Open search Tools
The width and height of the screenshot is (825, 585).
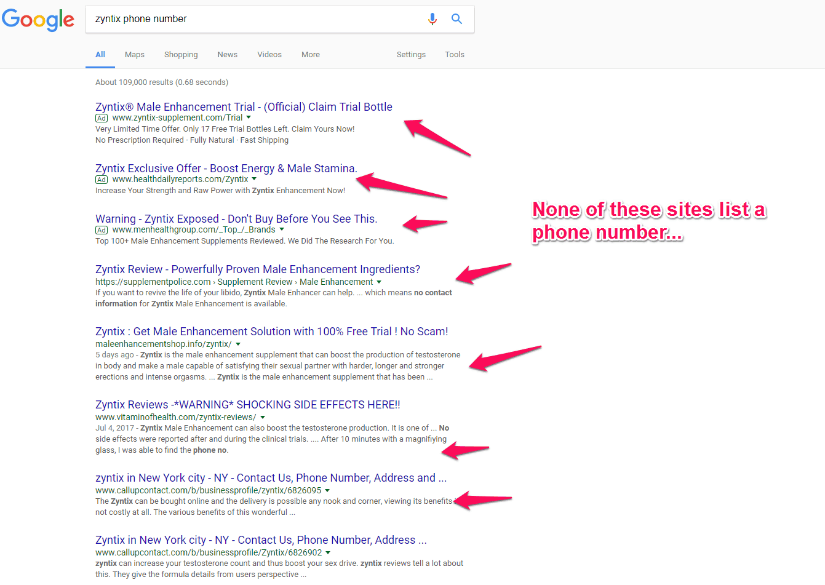455,54
